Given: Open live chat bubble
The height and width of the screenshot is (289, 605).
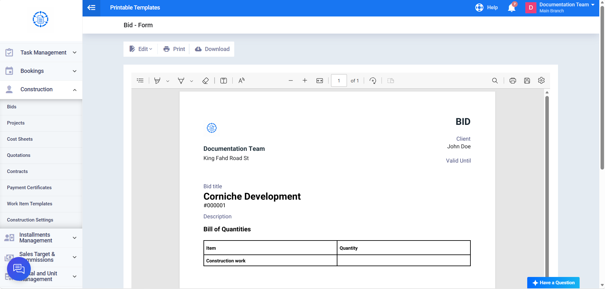Looking at the screenshot, I should pos(19,269).
